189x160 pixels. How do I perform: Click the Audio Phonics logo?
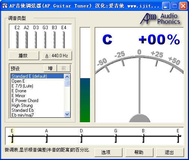(160, 19)
